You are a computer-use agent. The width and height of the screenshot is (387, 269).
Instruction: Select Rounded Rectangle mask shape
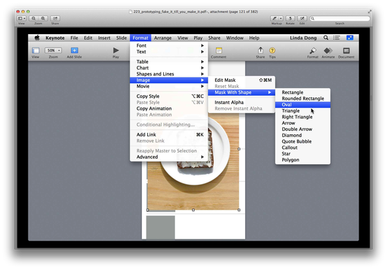point(302,99)
